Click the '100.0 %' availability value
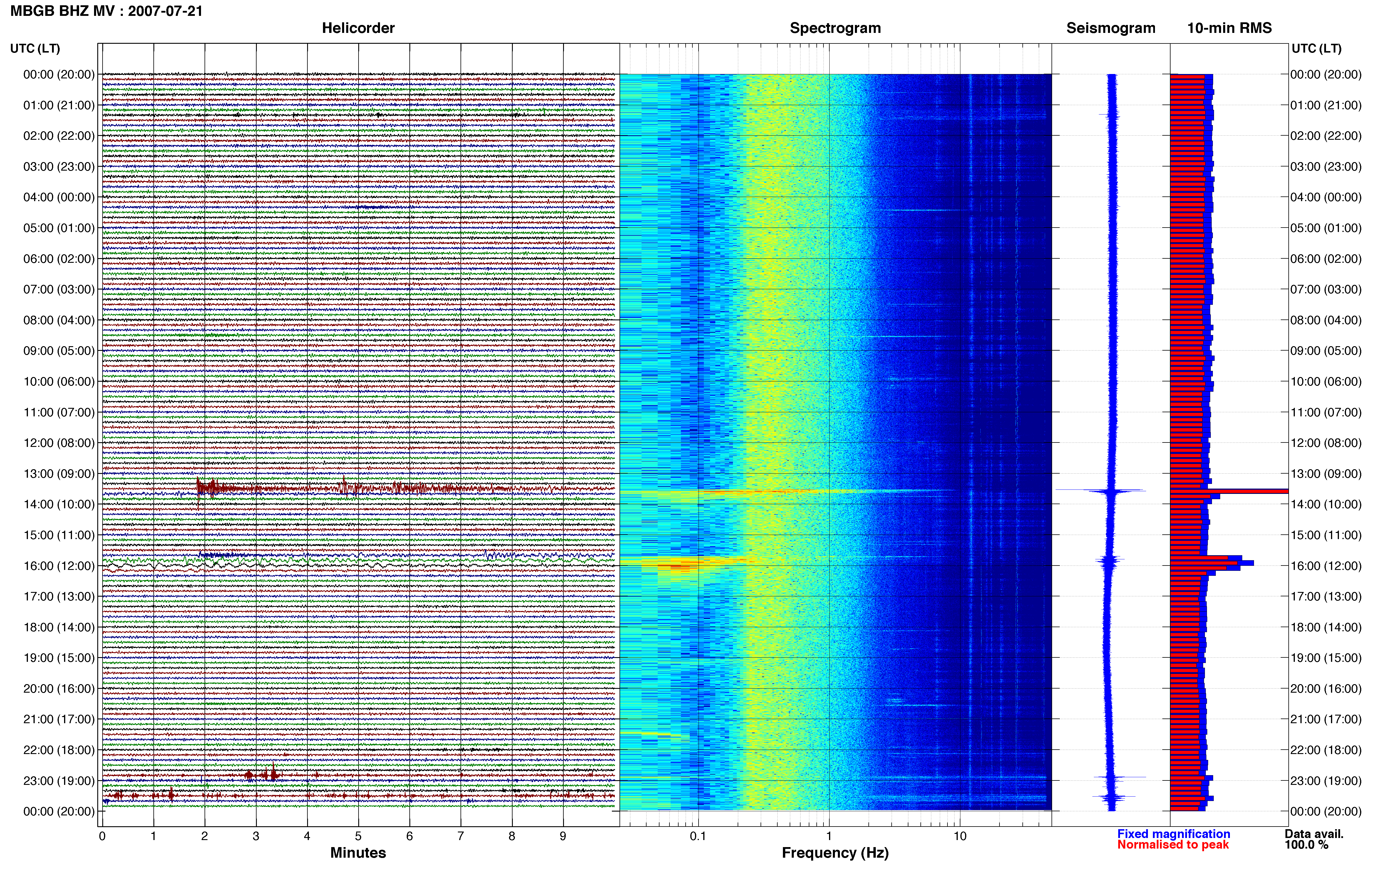Viewport: 1393px width, 870px height. point(1307,845)
